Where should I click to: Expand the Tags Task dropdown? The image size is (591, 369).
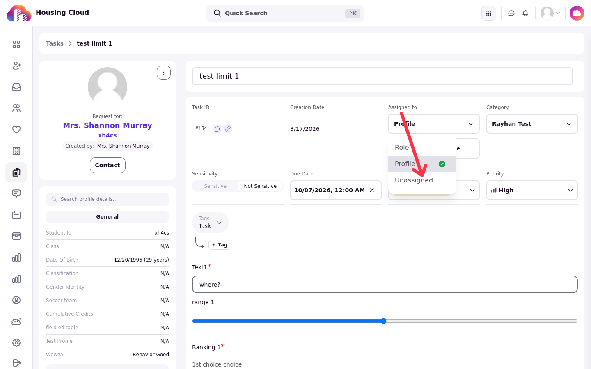pyautogui.click(x=211, y=223)
